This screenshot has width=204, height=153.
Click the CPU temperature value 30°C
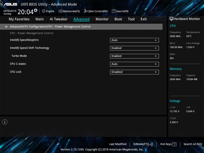pos(189,36)
